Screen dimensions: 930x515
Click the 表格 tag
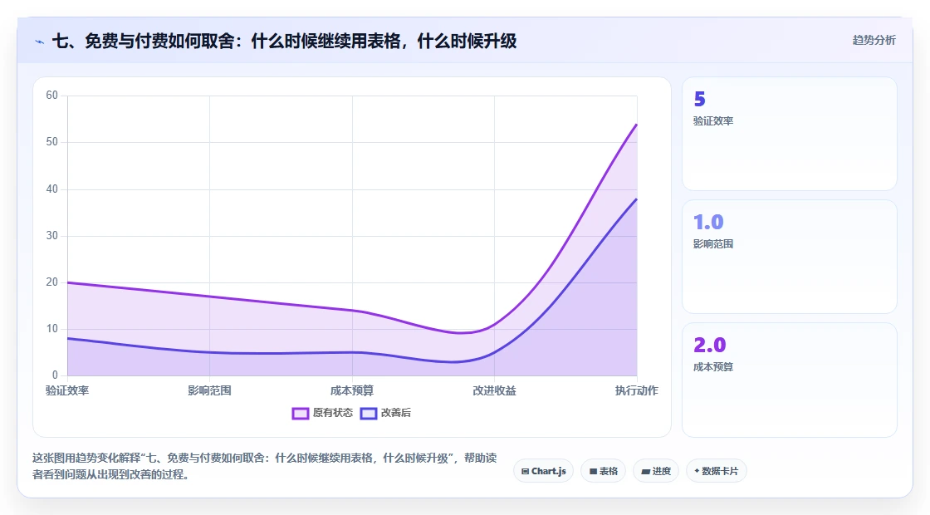pyautogui.click(x=603, y=471)
